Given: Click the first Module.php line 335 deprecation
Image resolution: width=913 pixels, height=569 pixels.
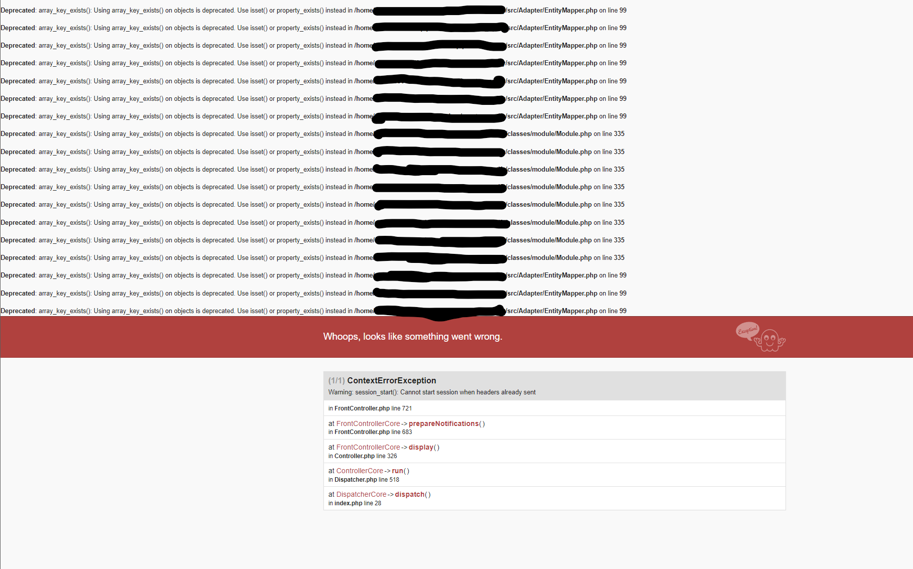Looking at the screenshot, I should click(312, 134).
